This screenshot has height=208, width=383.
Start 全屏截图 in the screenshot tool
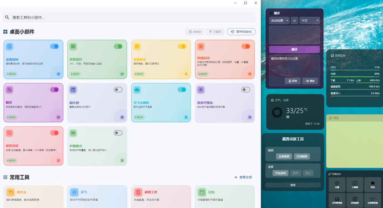pos(284,156)
